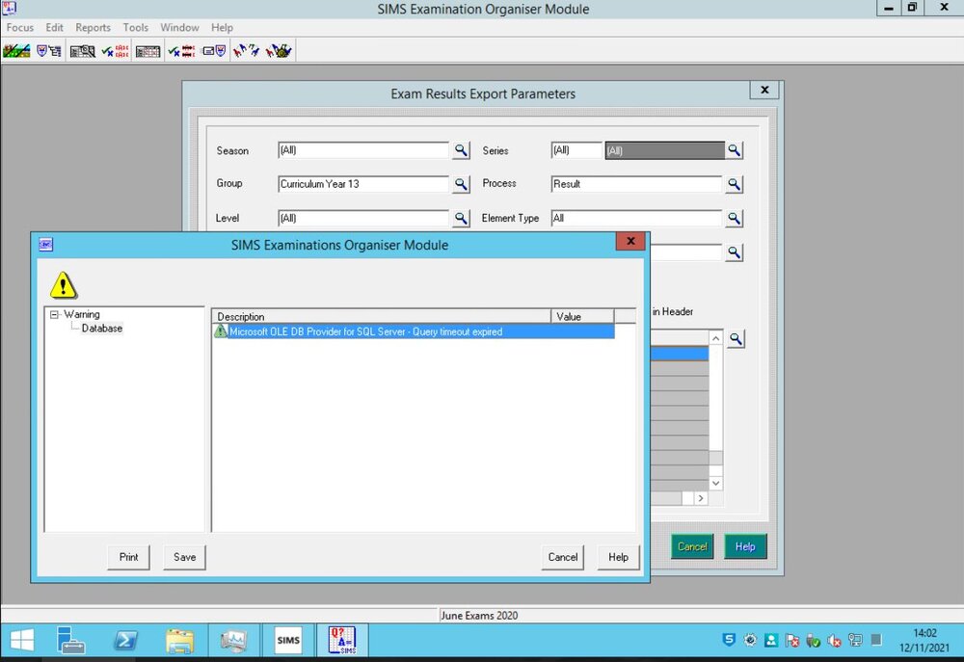The image size is (964, 662).
Task: Open File Explorer from the taskbar
Action: [179, 641]
